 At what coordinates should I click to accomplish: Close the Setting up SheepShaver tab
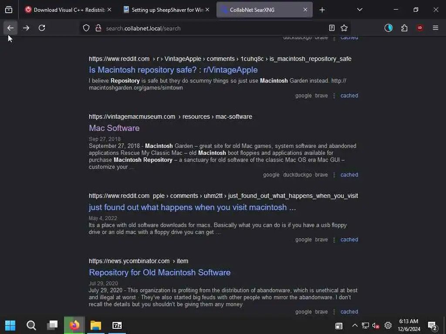(207, 10)
